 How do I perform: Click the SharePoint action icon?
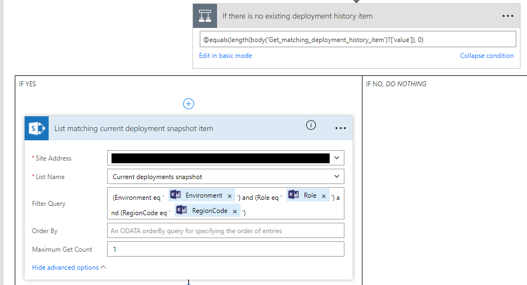[x=37, y=128]
